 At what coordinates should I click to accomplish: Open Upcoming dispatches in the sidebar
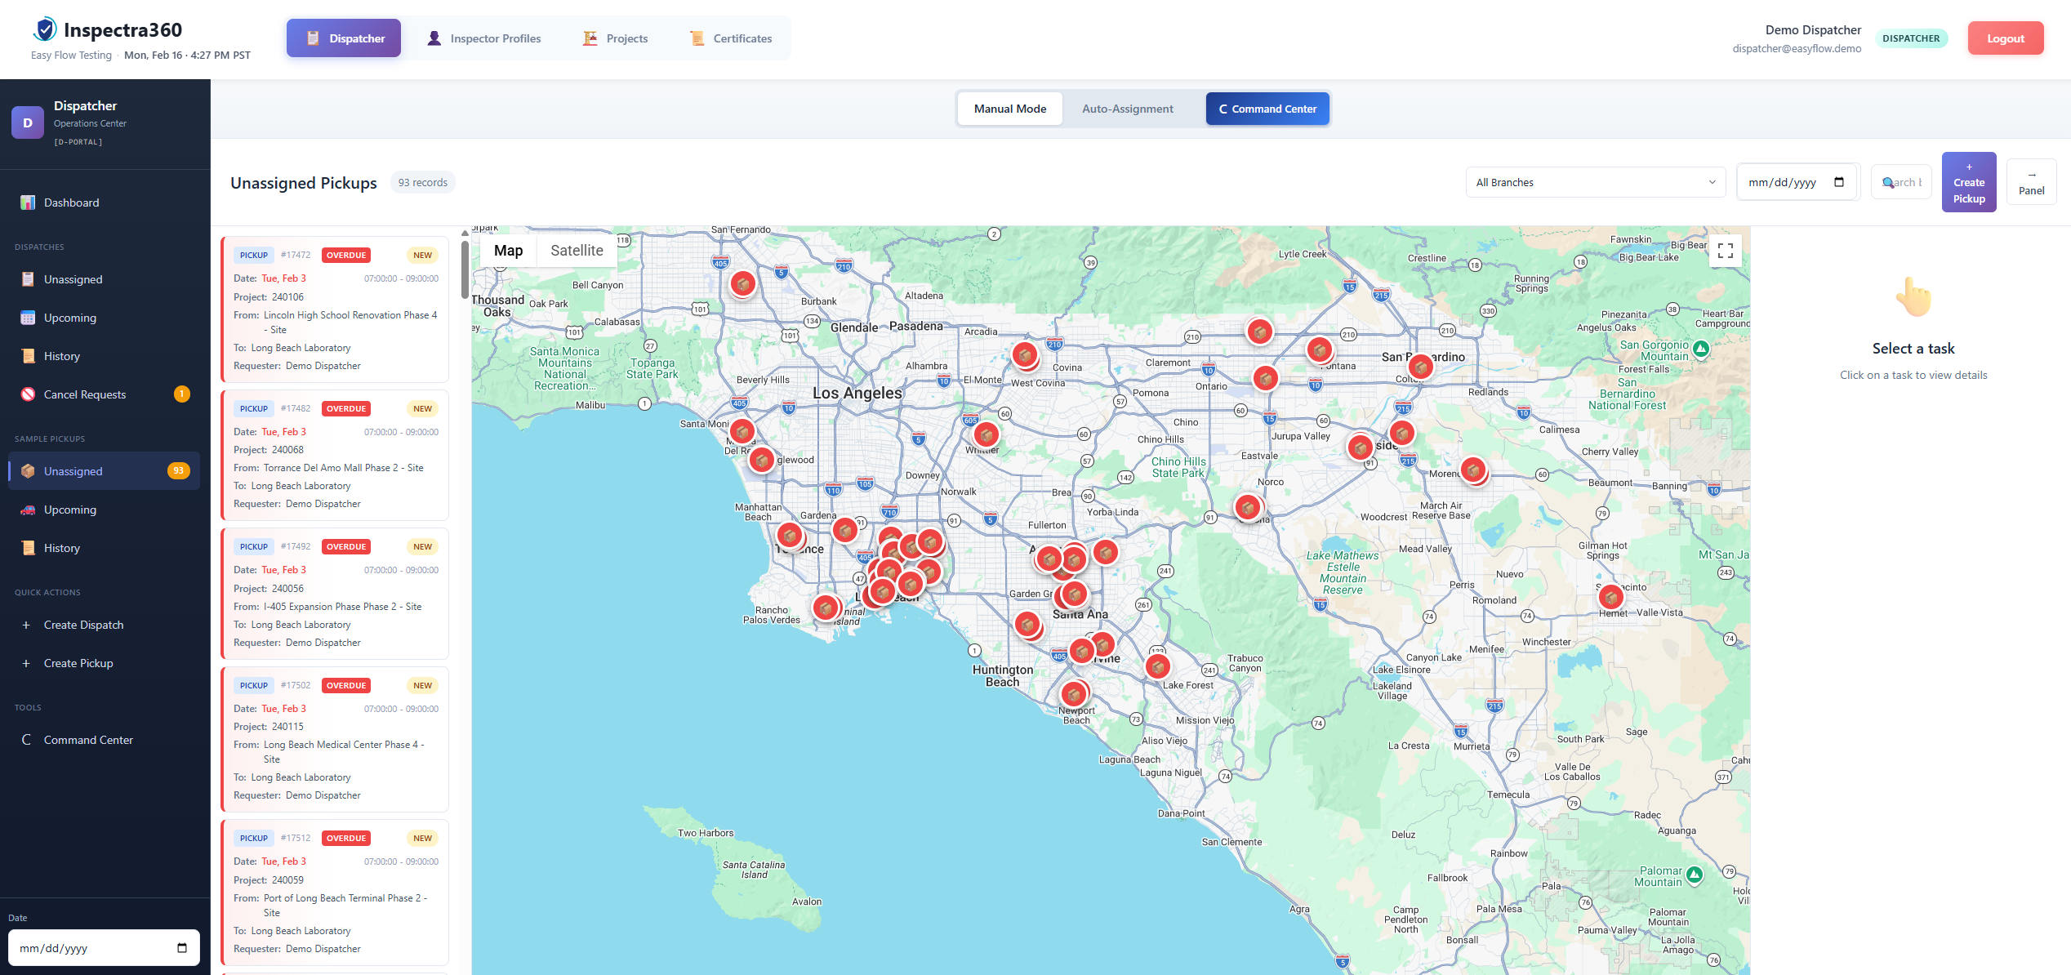(70, 318)
